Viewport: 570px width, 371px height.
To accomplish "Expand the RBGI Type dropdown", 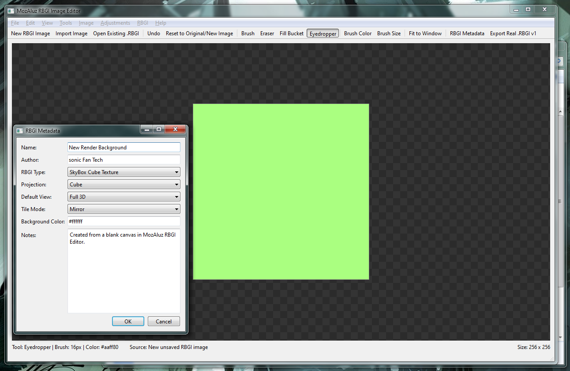I will click(124, 172).
